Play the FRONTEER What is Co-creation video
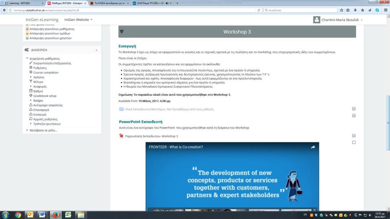The image size is (390, 219). 232,177
